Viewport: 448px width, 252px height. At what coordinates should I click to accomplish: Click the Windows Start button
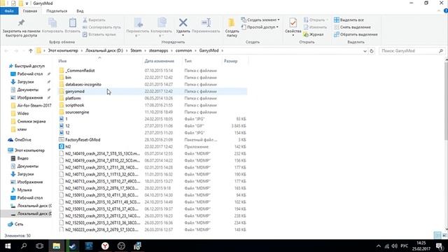[x=8, y=246]
